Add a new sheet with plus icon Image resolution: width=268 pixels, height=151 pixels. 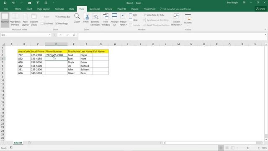(x=29, y=143)
